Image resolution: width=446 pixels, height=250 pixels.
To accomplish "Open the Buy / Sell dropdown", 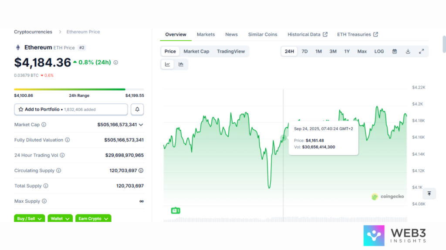I will point(29,218).
